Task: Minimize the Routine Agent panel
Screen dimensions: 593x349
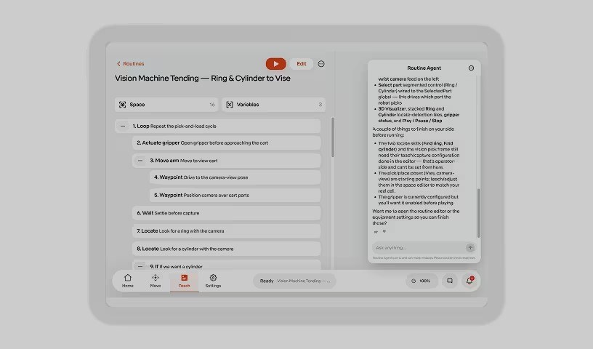Action: [x=471, y=68]
